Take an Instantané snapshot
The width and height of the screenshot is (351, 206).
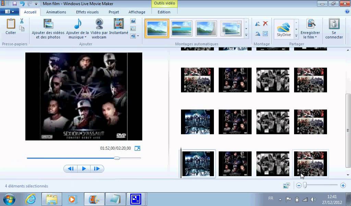(119, 27)
